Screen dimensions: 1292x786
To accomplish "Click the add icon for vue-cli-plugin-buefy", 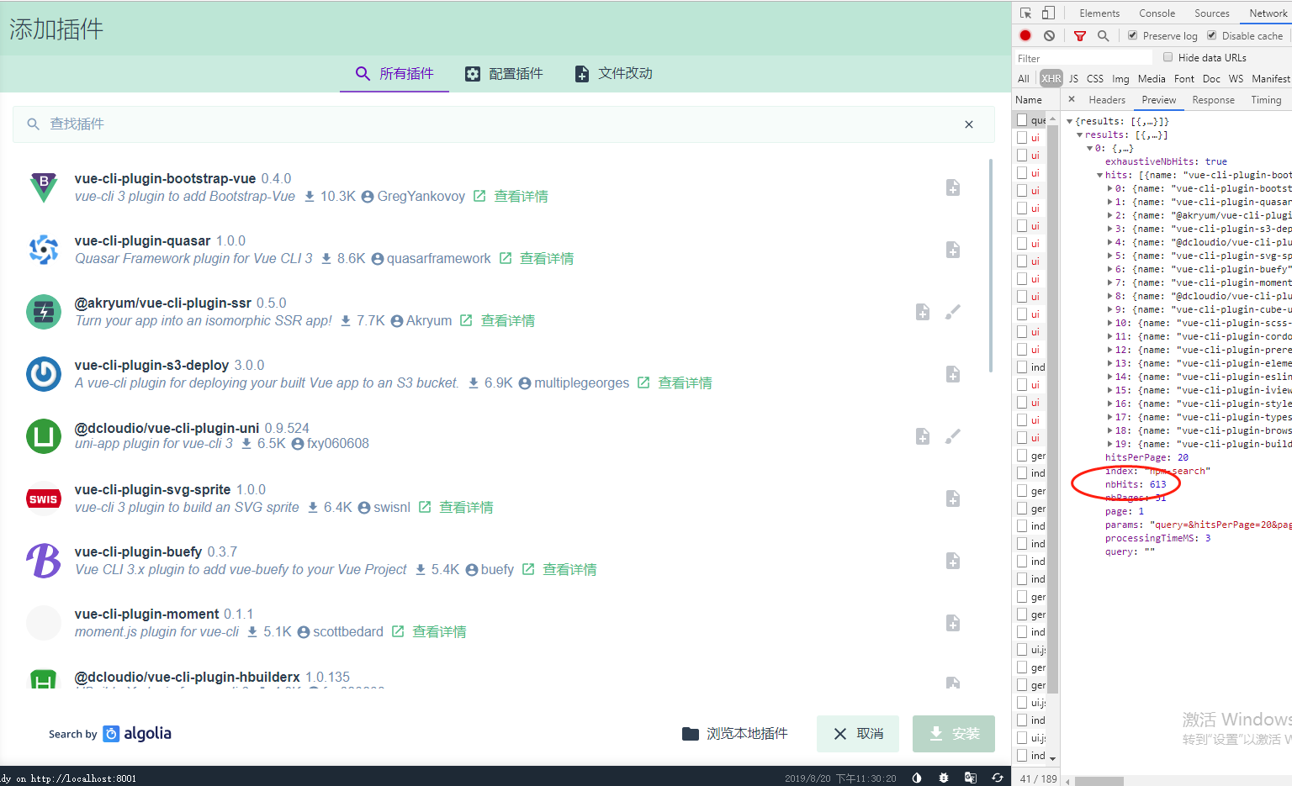I will coord(953,561).
